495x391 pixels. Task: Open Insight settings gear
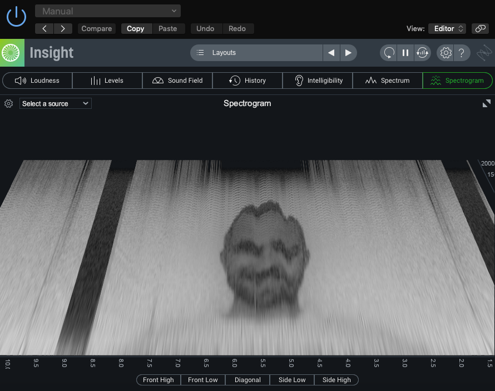445,53
